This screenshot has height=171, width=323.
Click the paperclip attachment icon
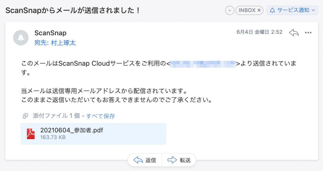coord(25,116)
